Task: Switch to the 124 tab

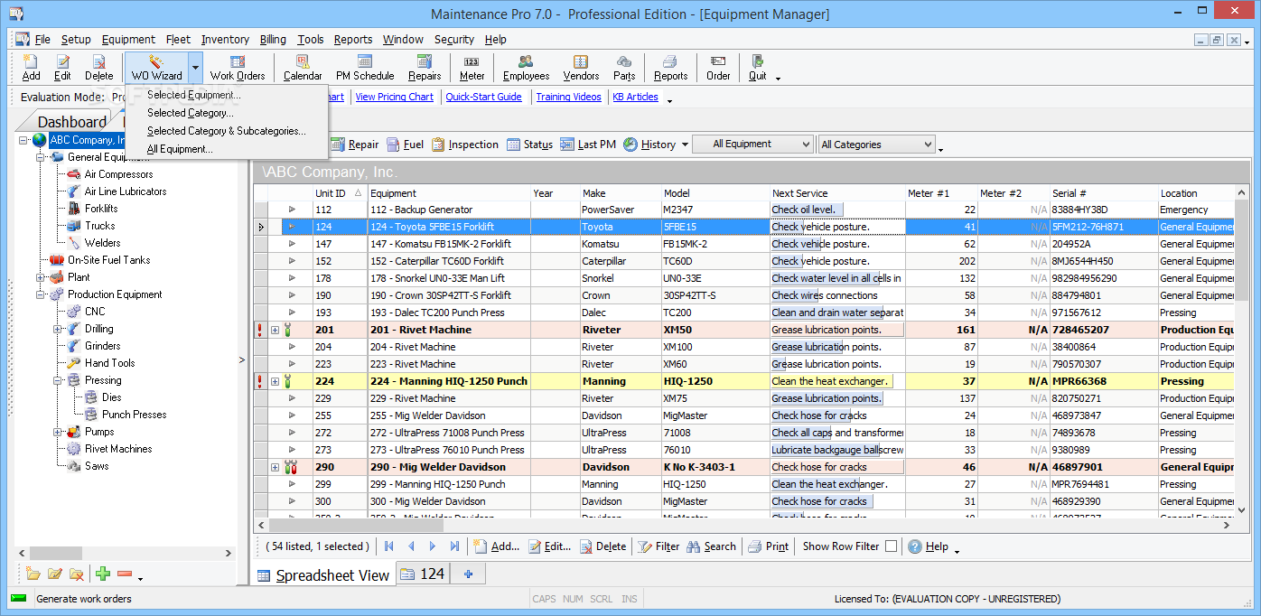Action: click(x=423, y=574)
